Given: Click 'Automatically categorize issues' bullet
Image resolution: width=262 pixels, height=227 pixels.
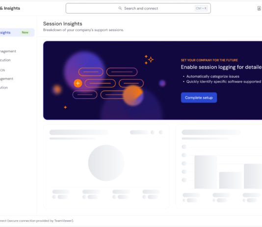Looking at the screenshot, I should click(x=213, y=77).
